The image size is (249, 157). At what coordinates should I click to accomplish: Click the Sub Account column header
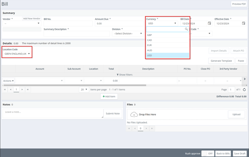(74, 69)
